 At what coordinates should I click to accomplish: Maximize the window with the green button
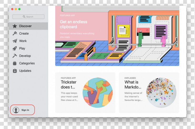pyautogui.click(x=19, y=9)
